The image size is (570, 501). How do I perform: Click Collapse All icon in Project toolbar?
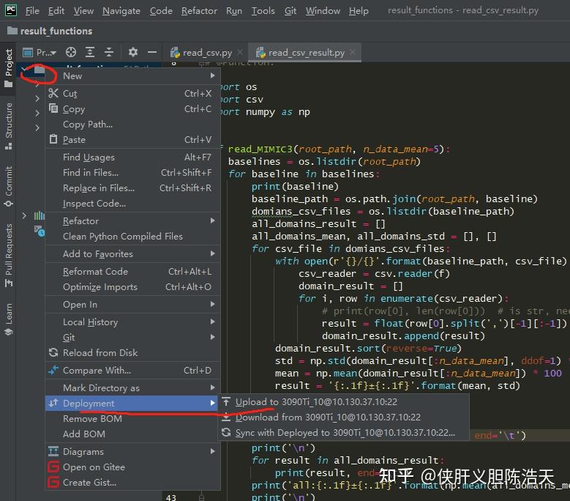pos(109,53)
